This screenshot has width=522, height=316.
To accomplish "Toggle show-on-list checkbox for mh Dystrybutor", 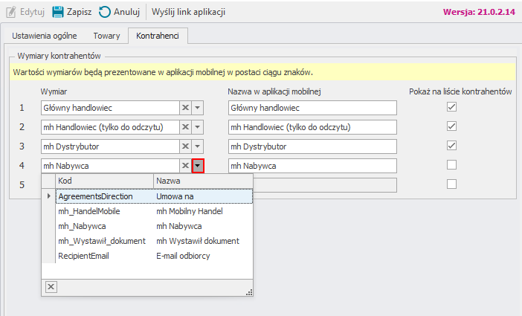I will tap(451, 146).
